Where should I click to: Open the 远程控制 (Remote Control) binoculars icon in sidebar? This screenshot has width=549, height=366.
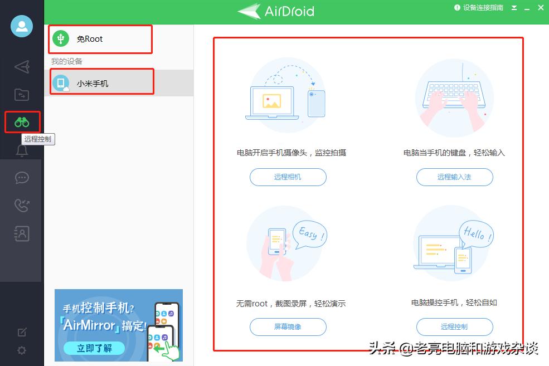(x=21, y=122)
